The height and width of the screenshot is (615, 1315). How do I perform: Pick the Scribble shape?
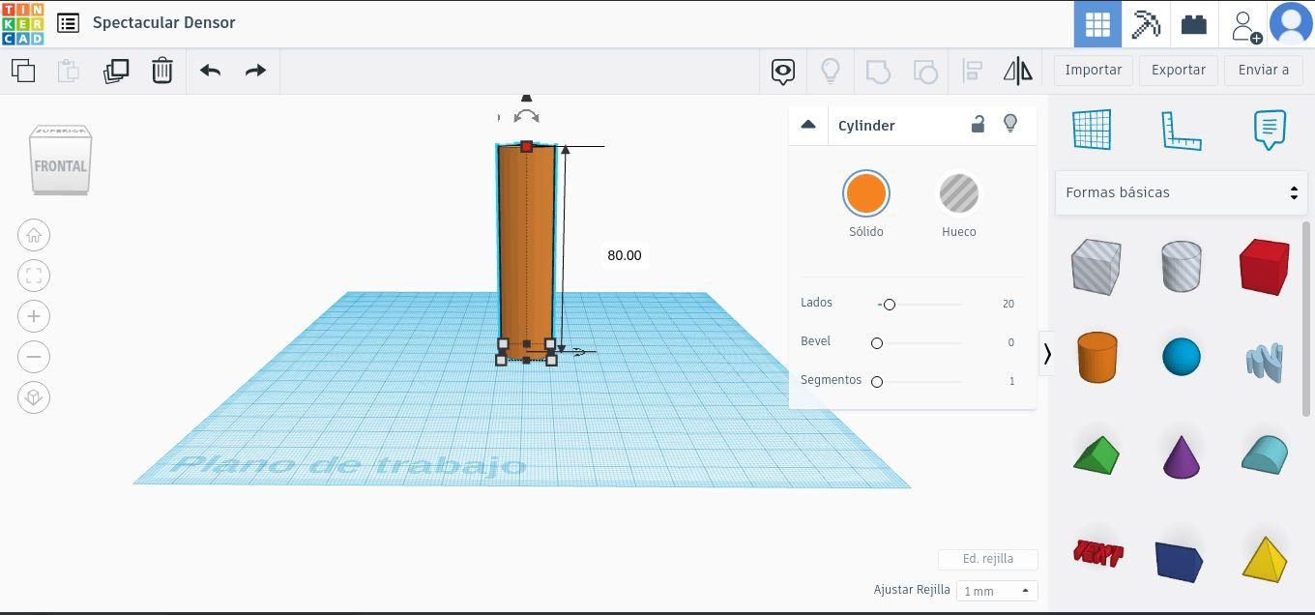1265,361
